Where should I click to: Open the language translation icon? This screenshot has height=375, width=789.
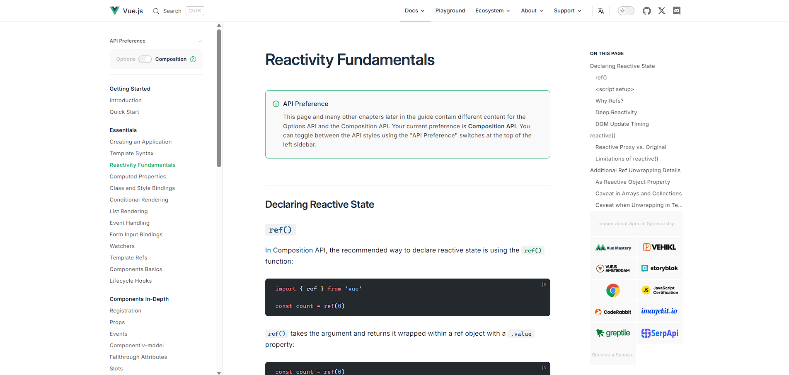pos(601,11)
